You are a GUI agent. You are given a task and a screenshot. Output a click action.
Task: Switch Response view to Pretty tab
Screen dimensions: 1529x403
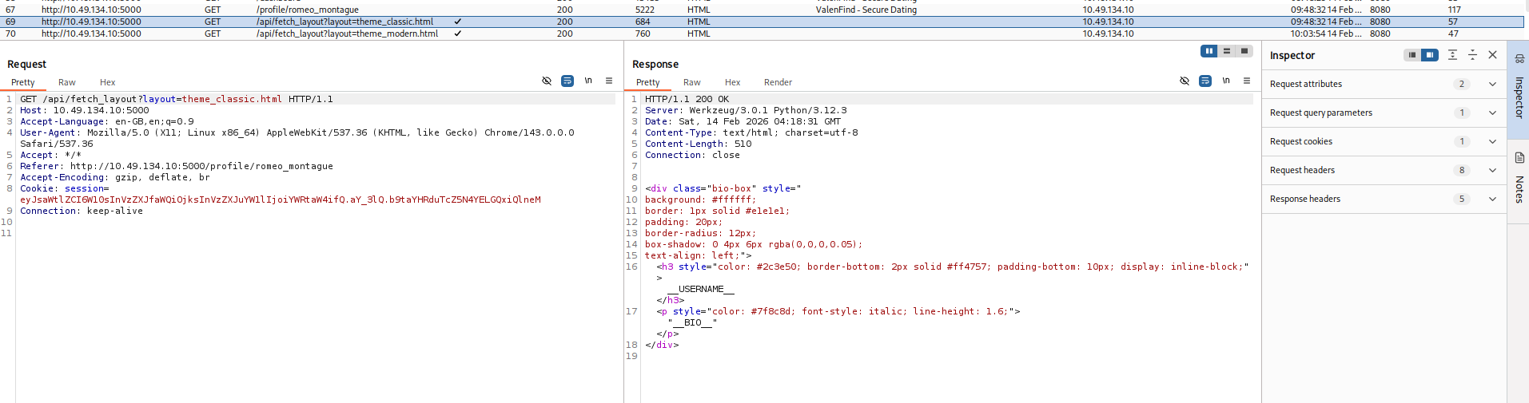coord(648,82)
